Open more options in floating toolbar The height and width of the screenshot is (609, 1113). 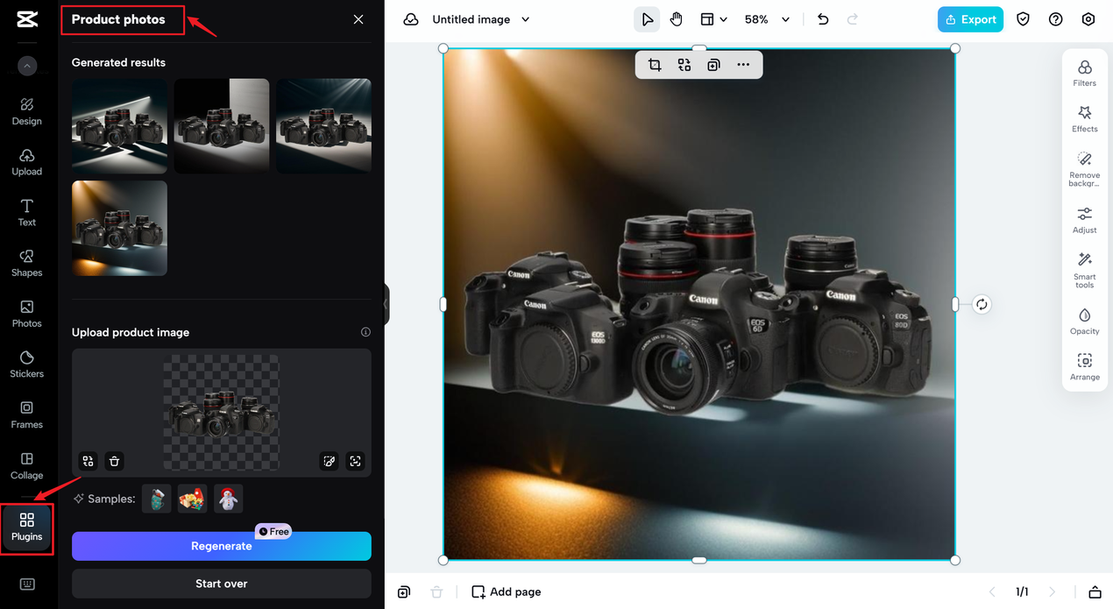point(743,65)
